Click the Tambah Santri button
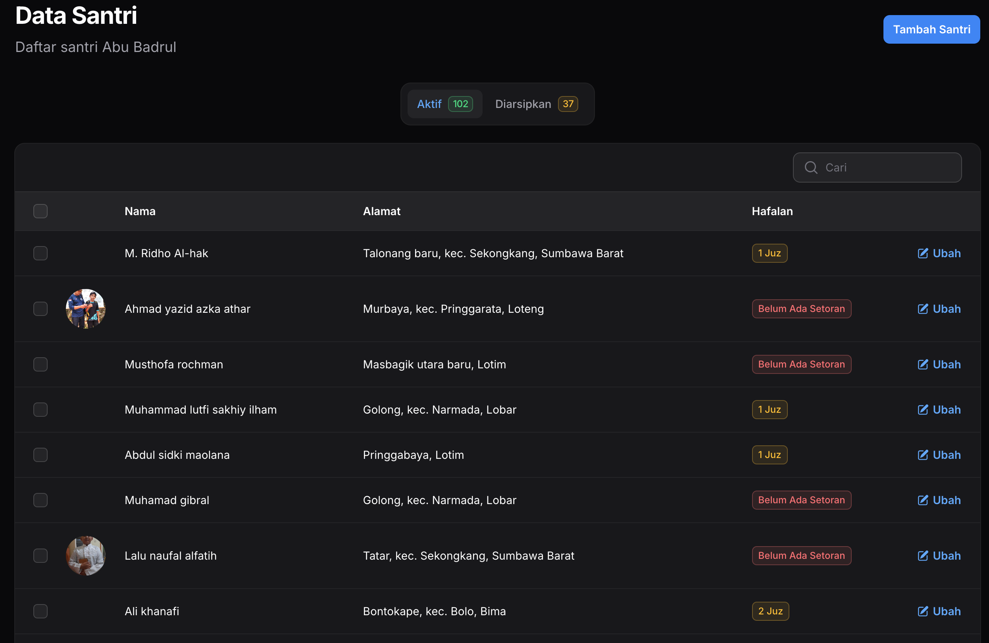 (931, 29)
